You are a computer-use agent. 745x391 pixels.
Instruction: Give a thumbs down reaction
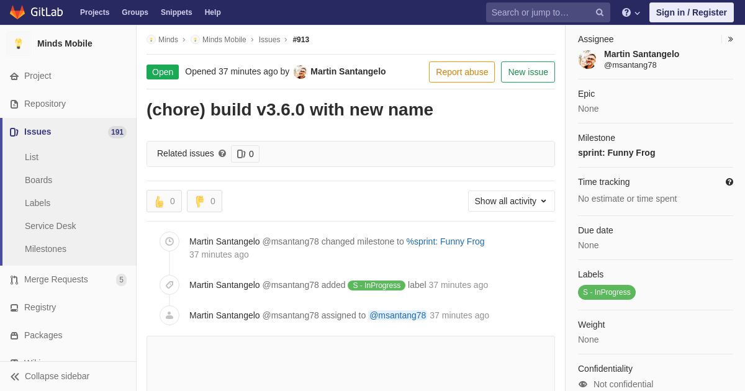pos(204,201)
